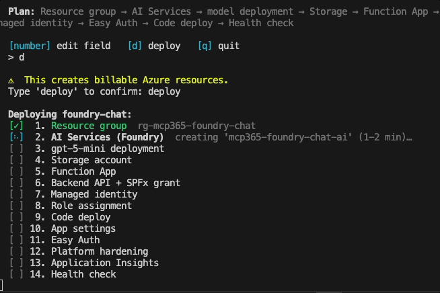
Task: Select the Backend API + SPFx grant step
Action: 116,183
